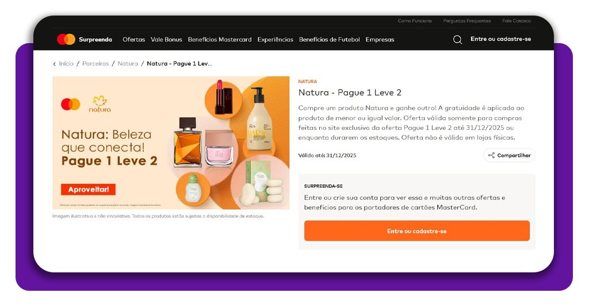
Task: Open the Ofertas menu
Action: click(133, 40)
